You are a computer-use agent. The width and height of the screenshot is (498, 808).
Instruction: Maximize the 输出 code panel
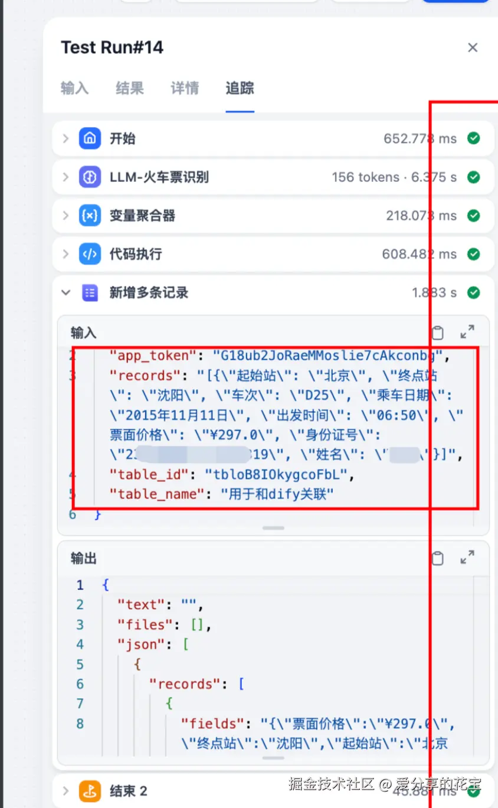(467, 557)
